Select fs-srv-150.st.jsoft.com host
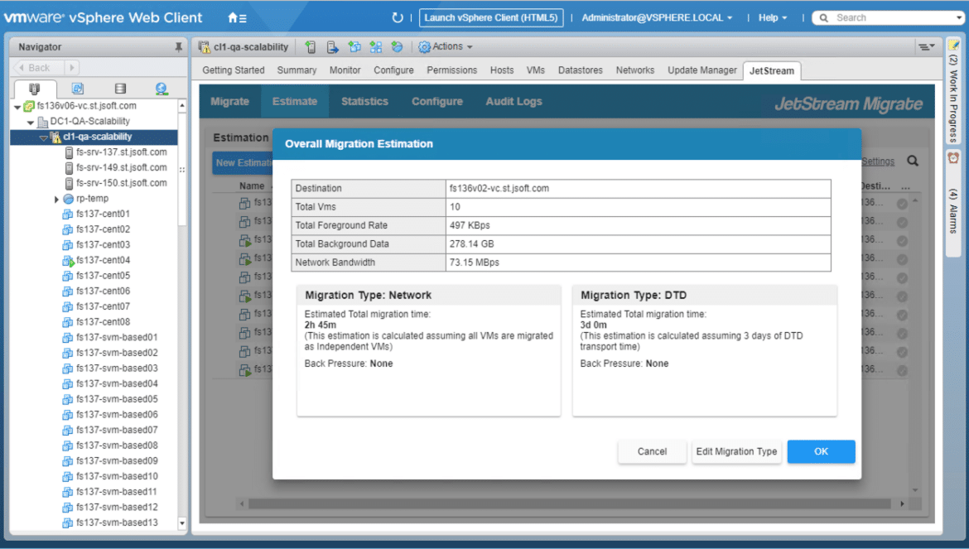This screenshot has height=549, width=969. pyautogui.click(x=121, y=183)
